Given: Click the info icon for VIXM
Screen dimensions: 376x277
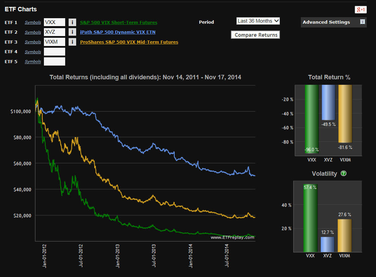Looking at the screenshot, I should coord(72,42).
